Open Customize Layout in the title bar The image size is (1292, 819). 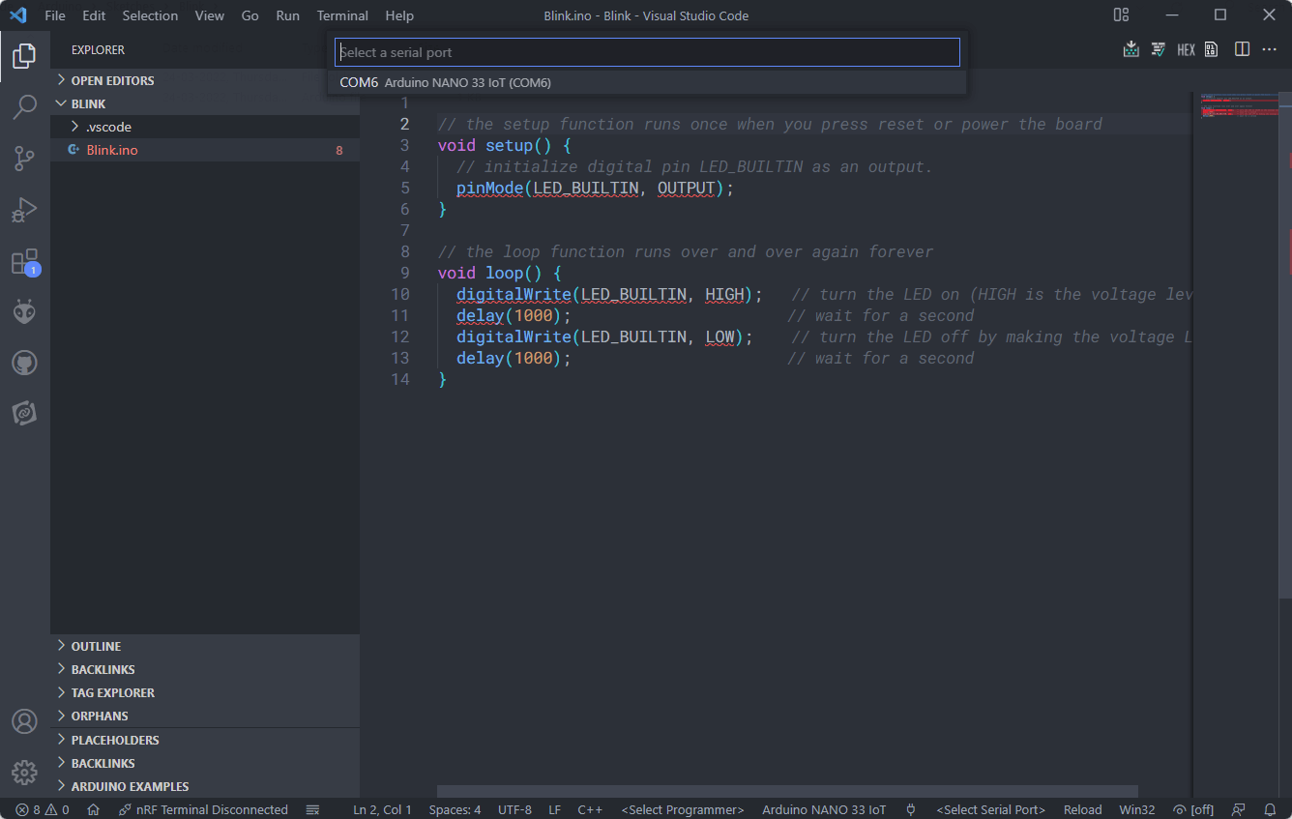(1121, 15)
